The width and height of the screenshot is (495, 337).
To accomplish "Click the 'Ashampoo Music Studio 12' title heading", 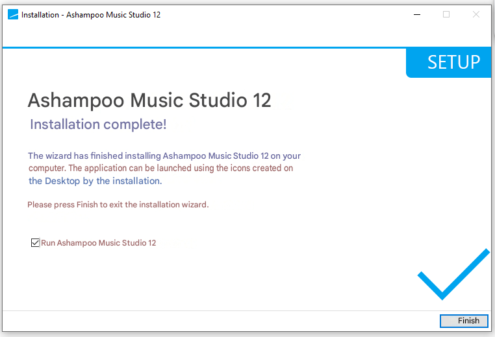I will click(x=149, y=100).
